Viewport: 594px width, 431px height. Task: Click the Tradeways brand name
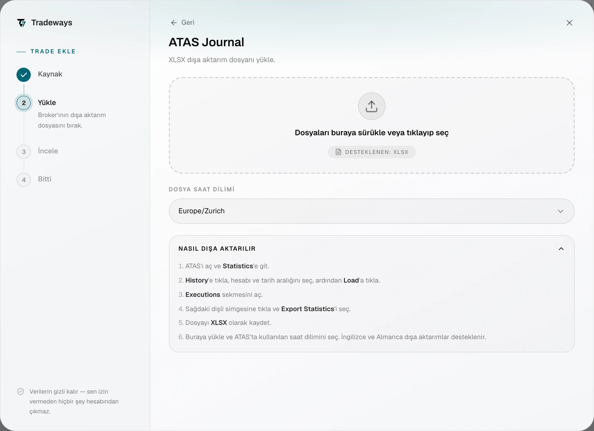[52, 23]
